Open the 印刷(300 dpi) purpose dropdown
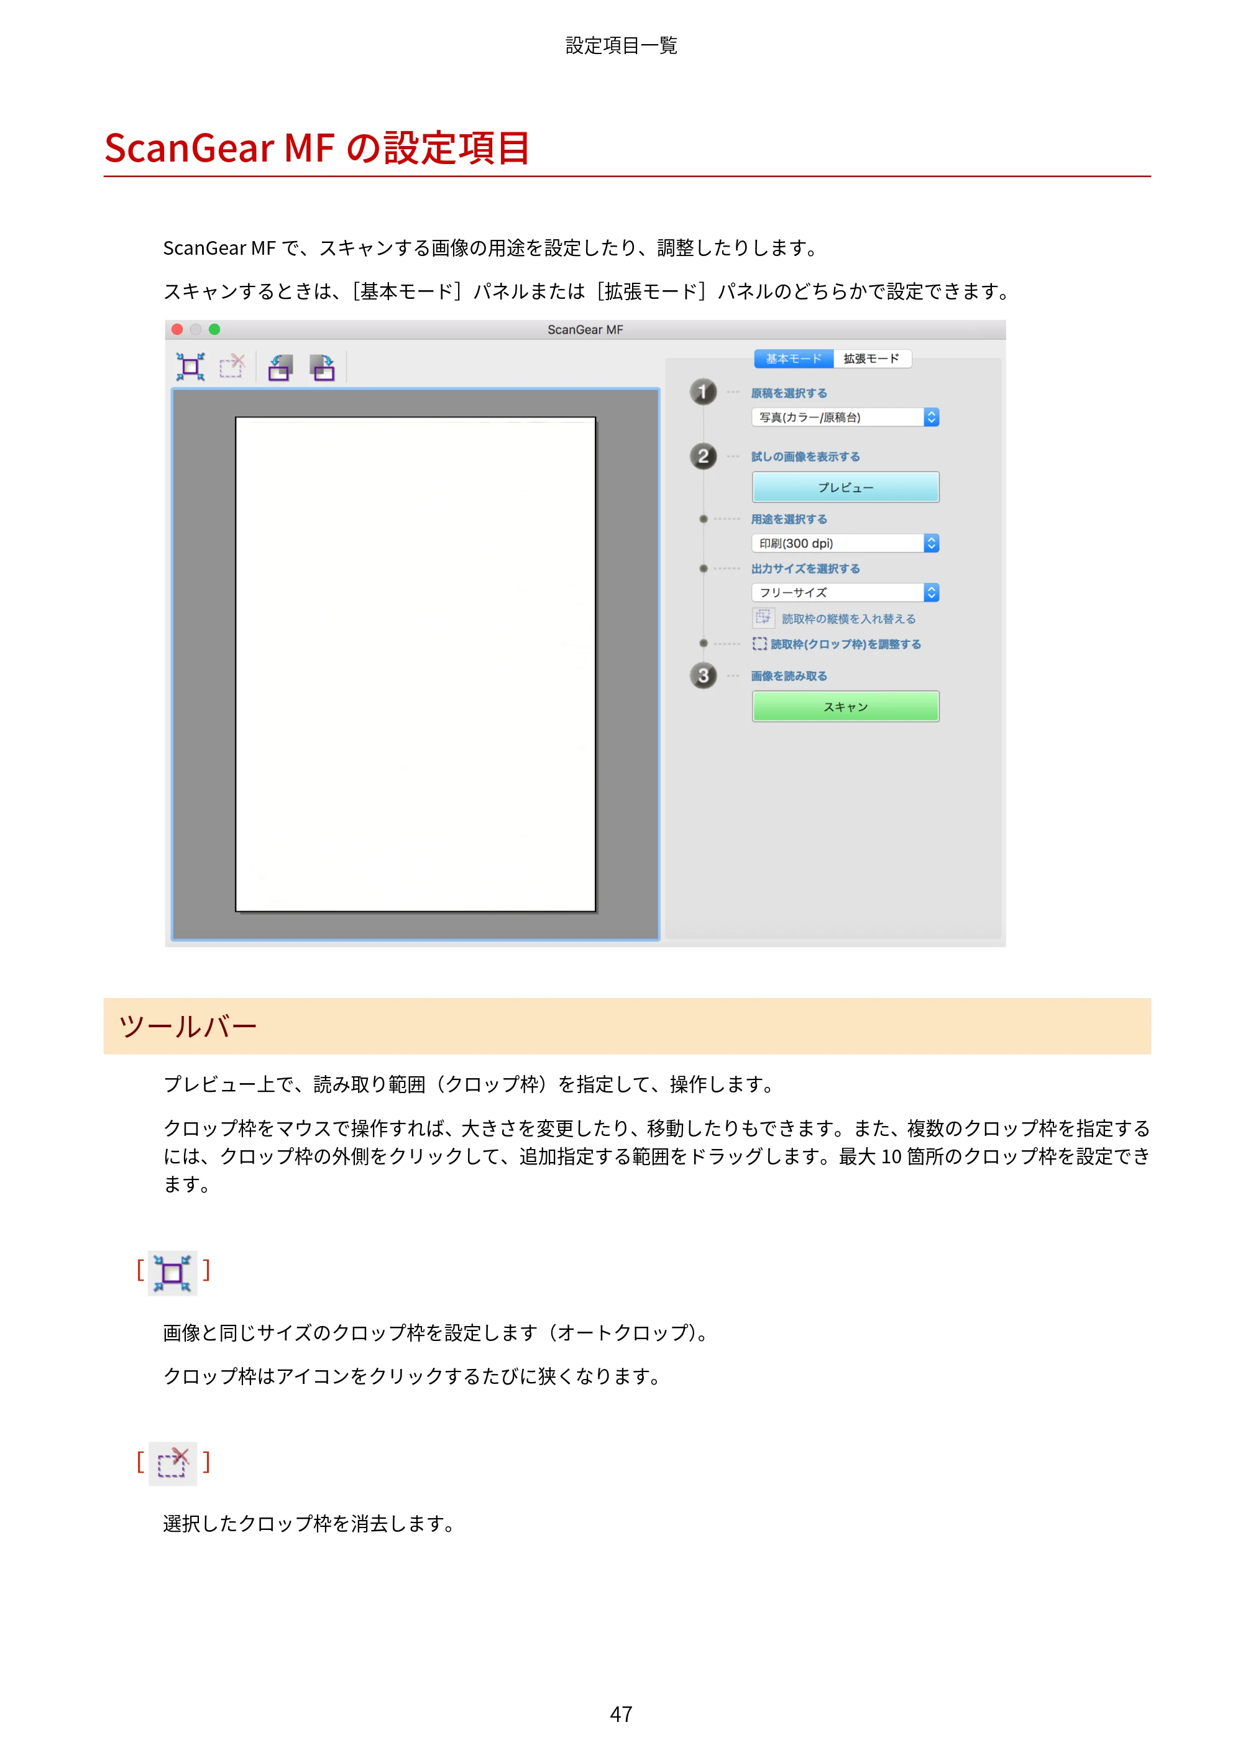 point(845,543)
